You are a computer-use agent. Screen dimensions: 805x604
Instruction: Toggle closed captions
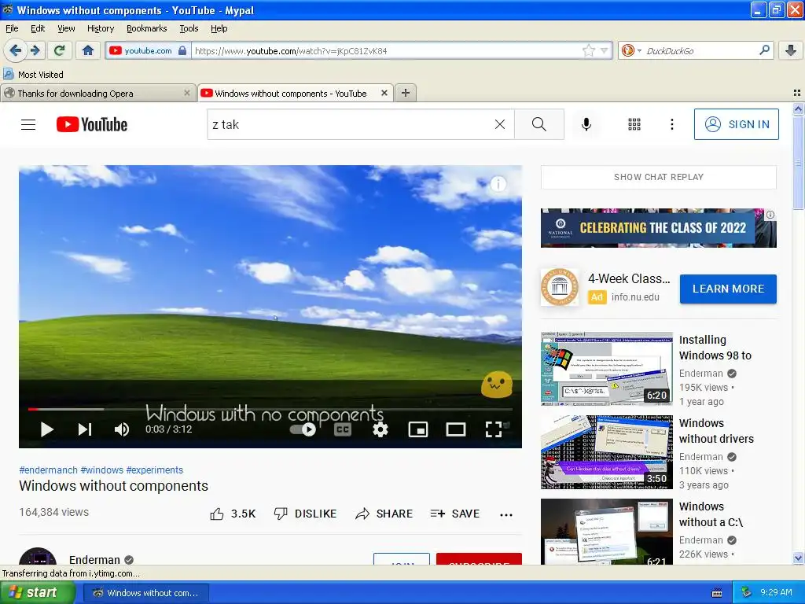tap(343, 429)
